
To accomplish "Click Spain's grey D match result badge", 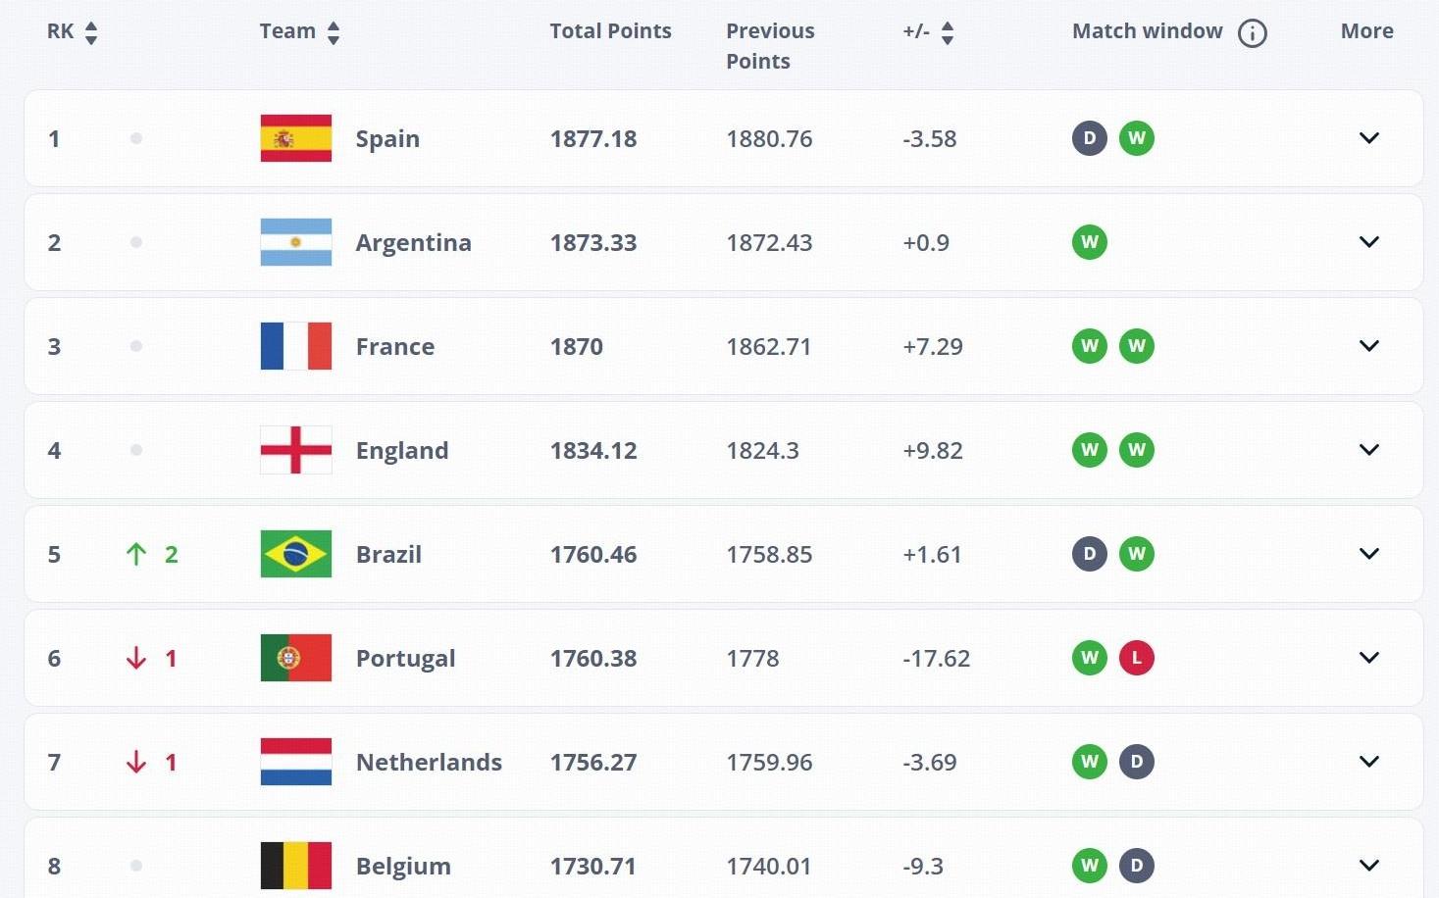I will tap(1089, 138).
